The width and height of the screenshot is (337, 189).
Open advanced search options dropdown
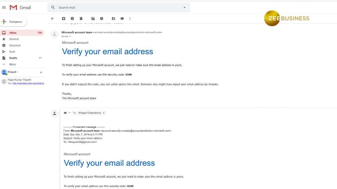point(184,7)
